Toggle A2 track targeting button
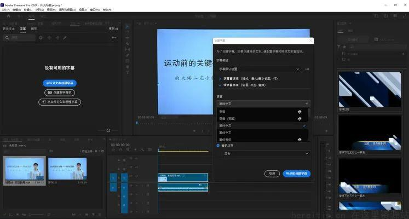The height and width of the screenshot is (219, 409). [x=124, y=195]
